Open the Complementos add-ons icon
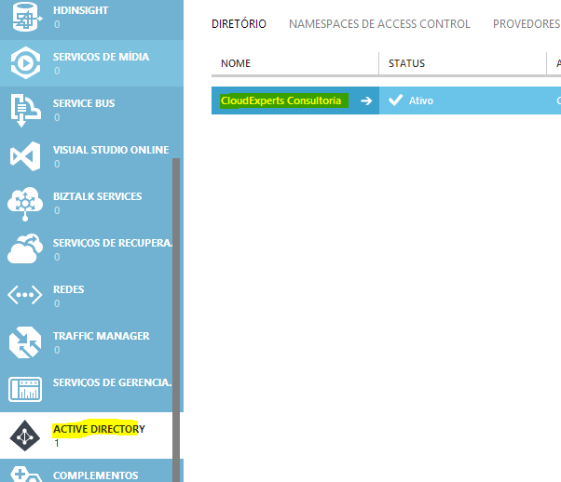561x482 pixels. pos(25,474)
